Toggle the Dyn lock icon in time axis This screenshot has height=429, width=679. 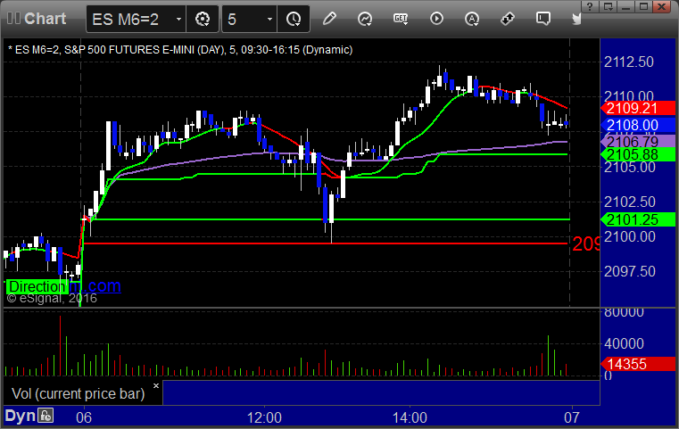point(46,416)
